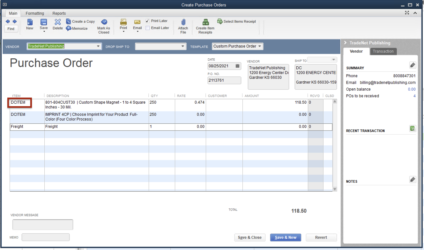The height and width of the screenshot is (250, 424).
Task: Open the Transaction tab
Action: click(x=383, y=51)
